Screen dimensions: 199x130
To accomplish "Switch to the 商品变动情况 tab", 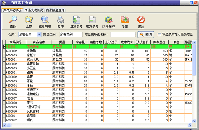I will click(34, 10).
